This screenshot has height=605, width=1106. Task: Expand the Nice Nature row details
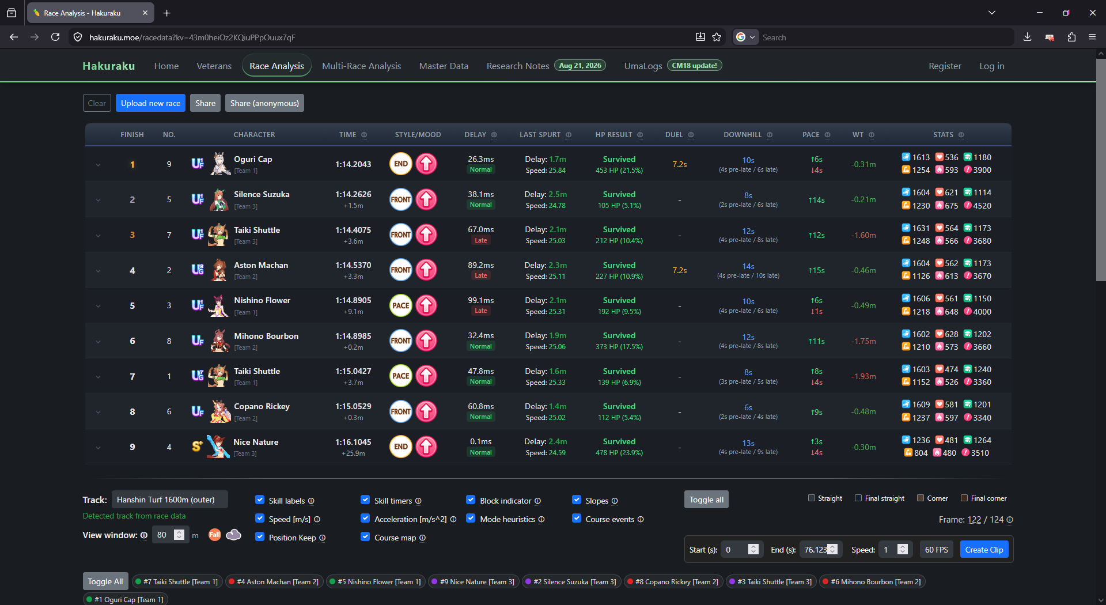coord(98,447)
